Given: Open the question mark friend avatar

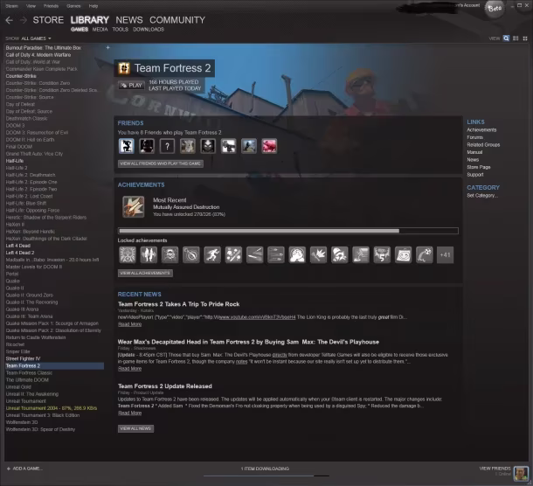Looking at the screenshot, I should 167,146.
